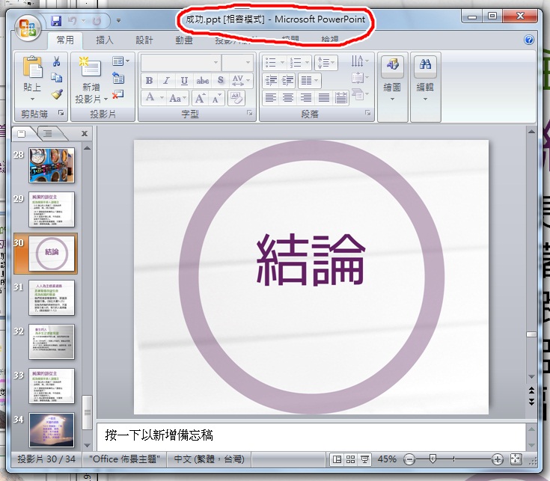Image resolution: width=550 pixels, height=481 pixels.
Task: Click the Paste (貼上) clipboard icon
Action: (x=33, y=67)
